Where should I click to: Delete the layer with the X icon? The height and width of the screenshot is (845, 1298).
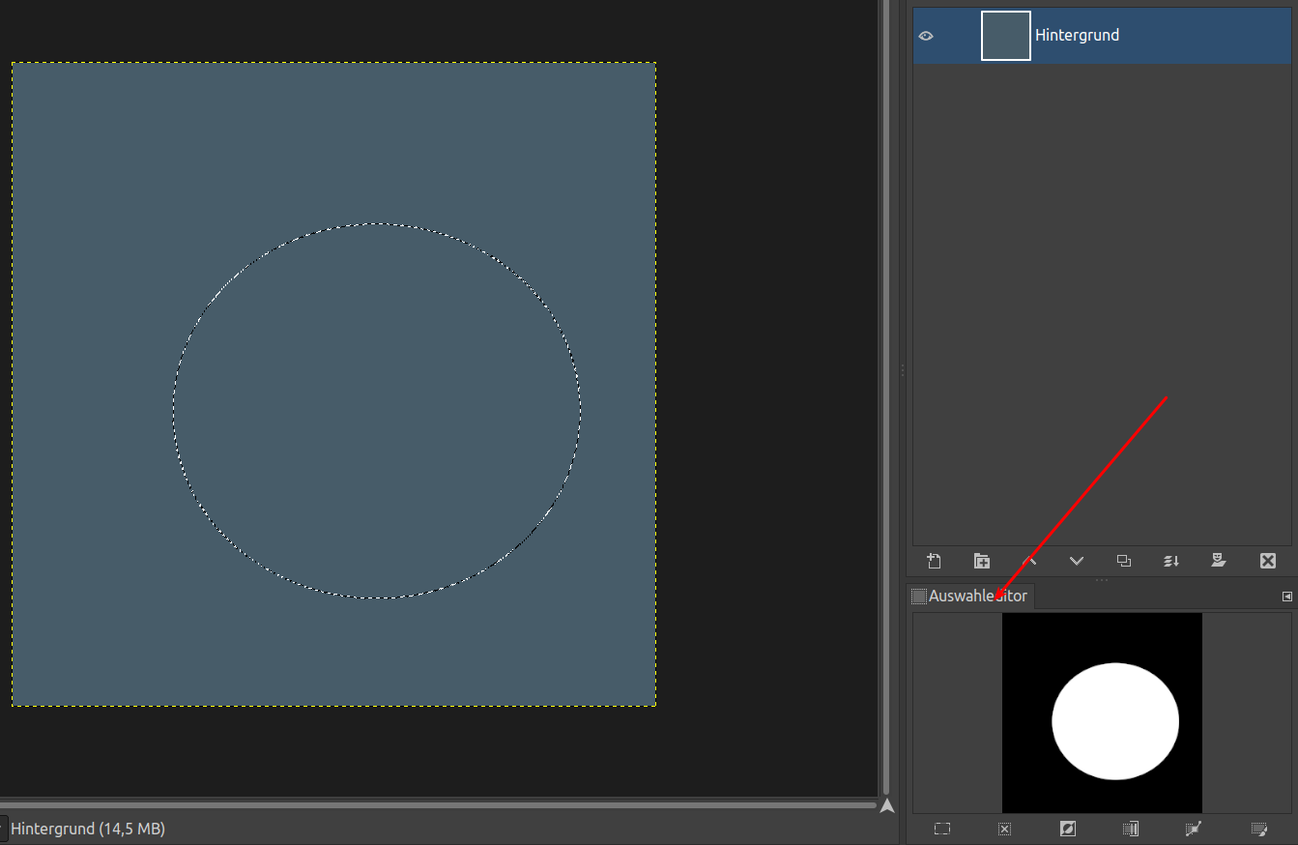(1268, 561)
